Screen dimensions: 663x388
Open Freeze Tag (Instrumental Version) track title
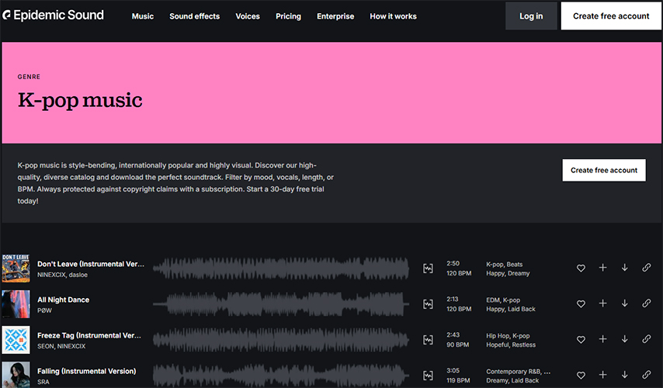tap(89, 335)
